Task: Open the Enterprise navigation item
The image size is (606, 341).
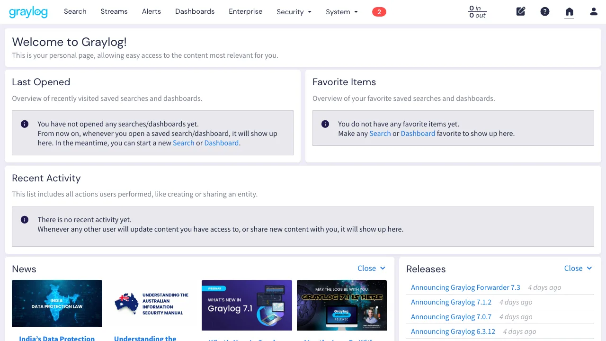Action: click(x=246, y=11)
